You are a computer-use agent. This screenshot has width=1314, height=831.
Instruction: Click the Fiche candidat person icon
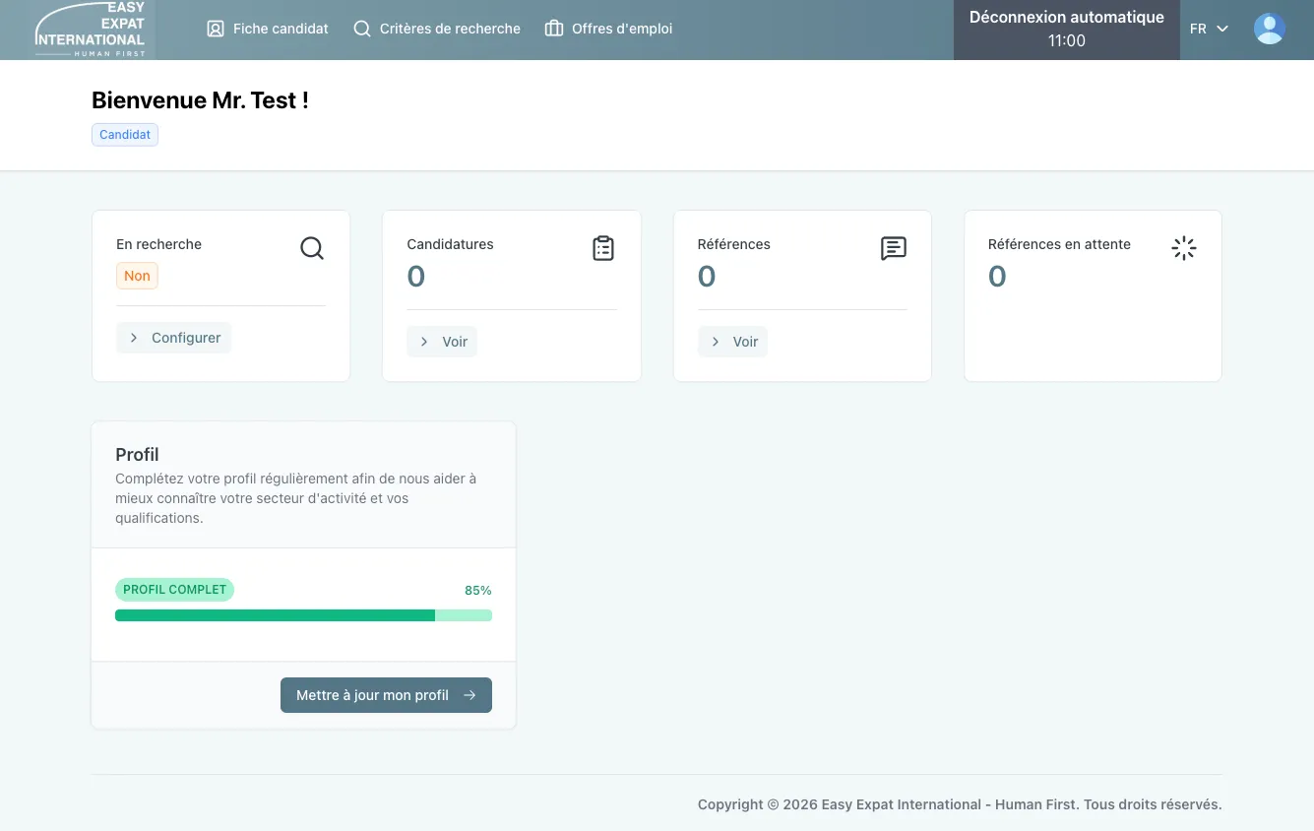click(216, 29)
